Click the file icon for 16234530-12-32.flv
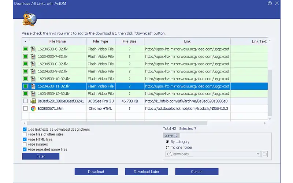This screenshot has width=293, height=183. pos(33,94)
